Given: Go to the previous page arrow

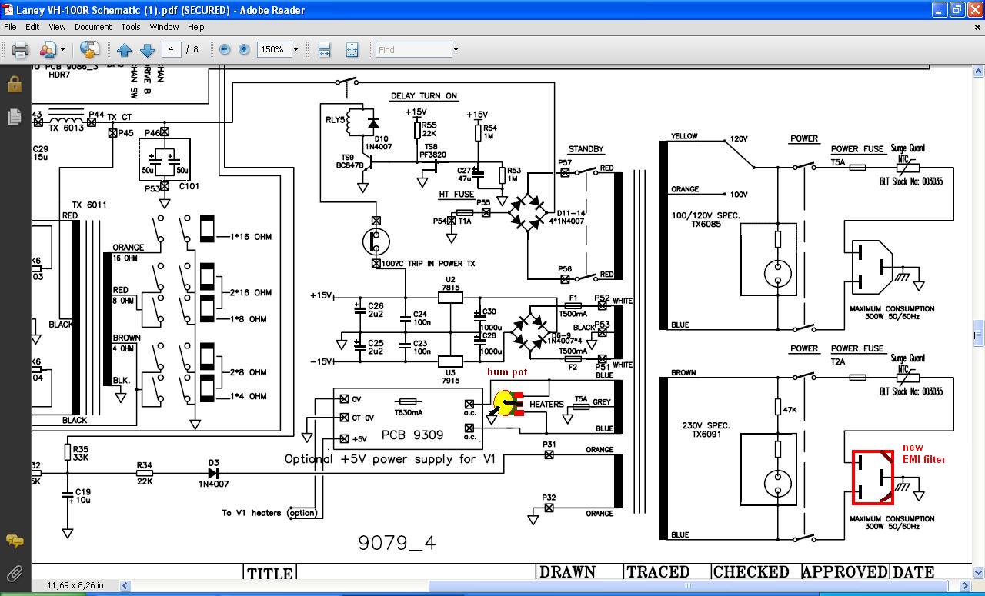Looking at the screenshot, I should coord(125,49).
